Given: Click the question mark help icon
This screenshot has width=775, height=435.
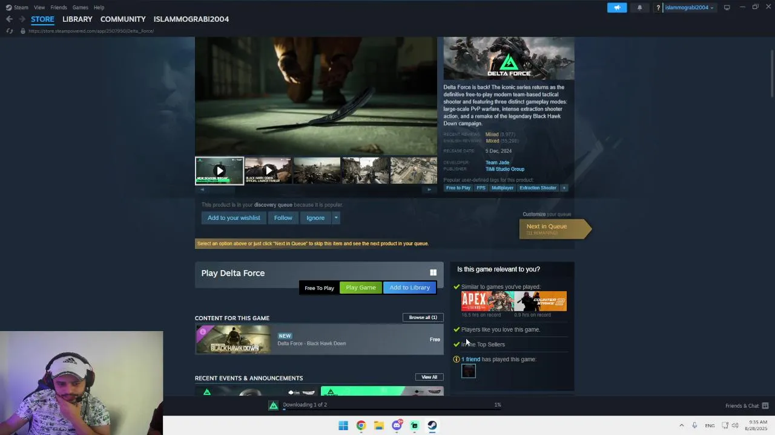Looking at the screenshot, I should (x=658, y=7).
